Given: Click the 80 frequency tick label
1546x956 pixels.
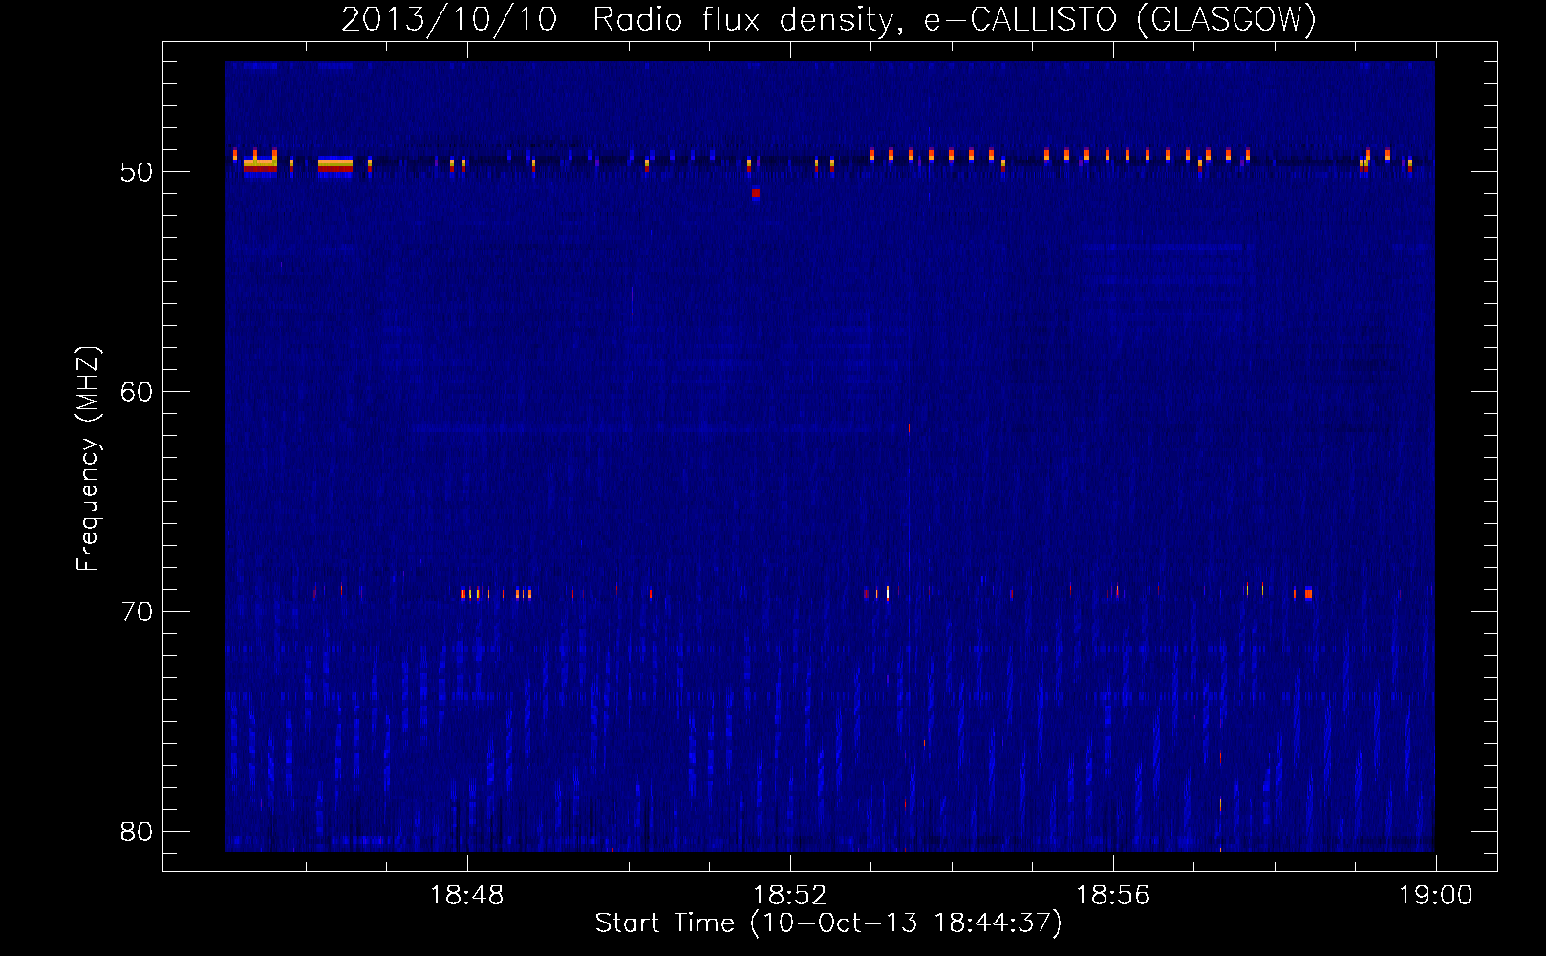Looking at the screenshot, I should click(x=137, y=832).
